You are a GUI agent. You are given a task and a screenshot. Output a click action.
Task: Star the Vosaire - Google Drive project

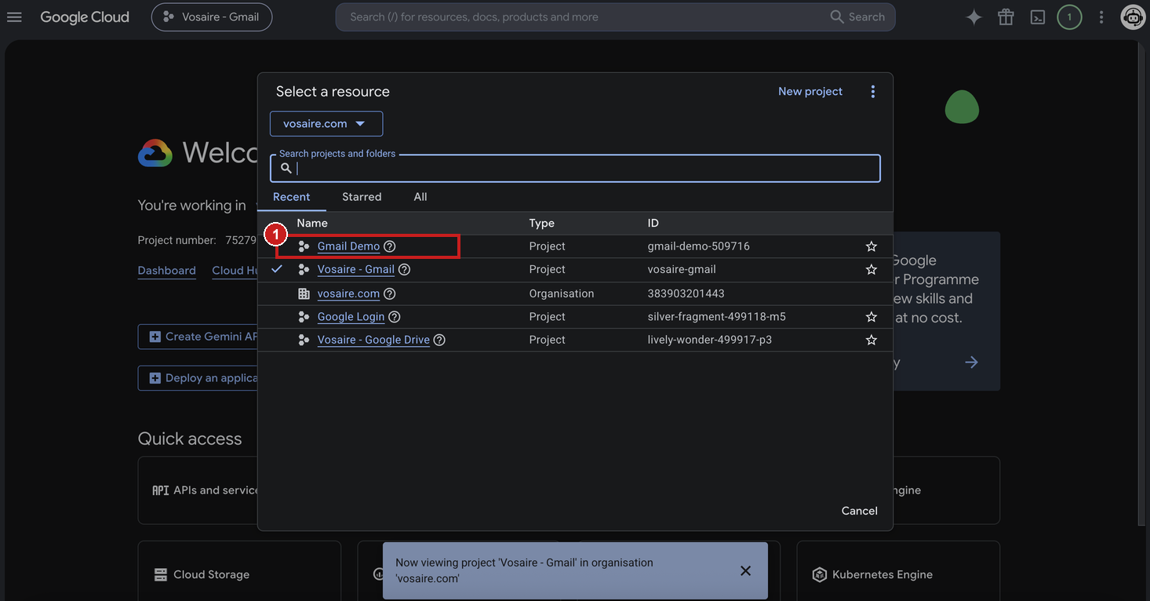[x=871, y=340]
